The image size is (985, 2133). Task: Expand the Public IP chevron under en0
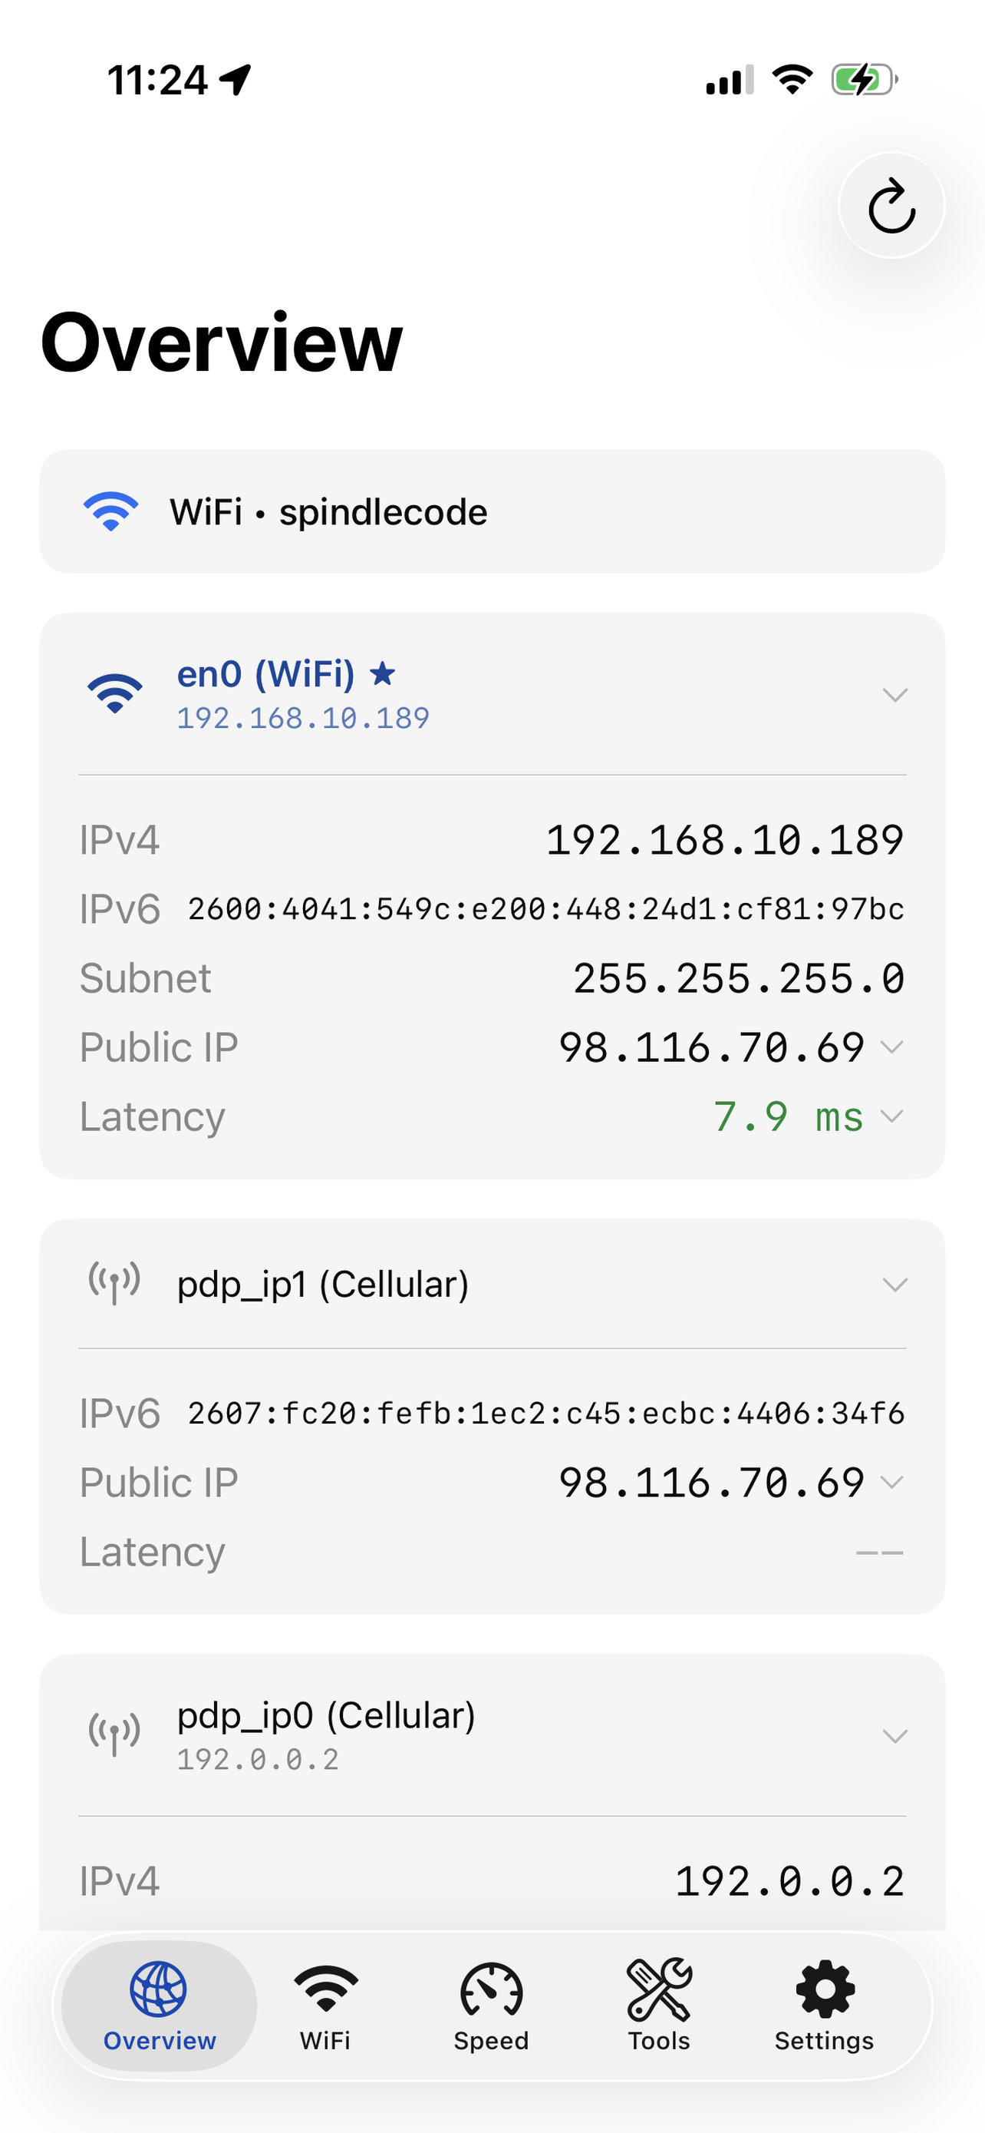[893, 1047]
